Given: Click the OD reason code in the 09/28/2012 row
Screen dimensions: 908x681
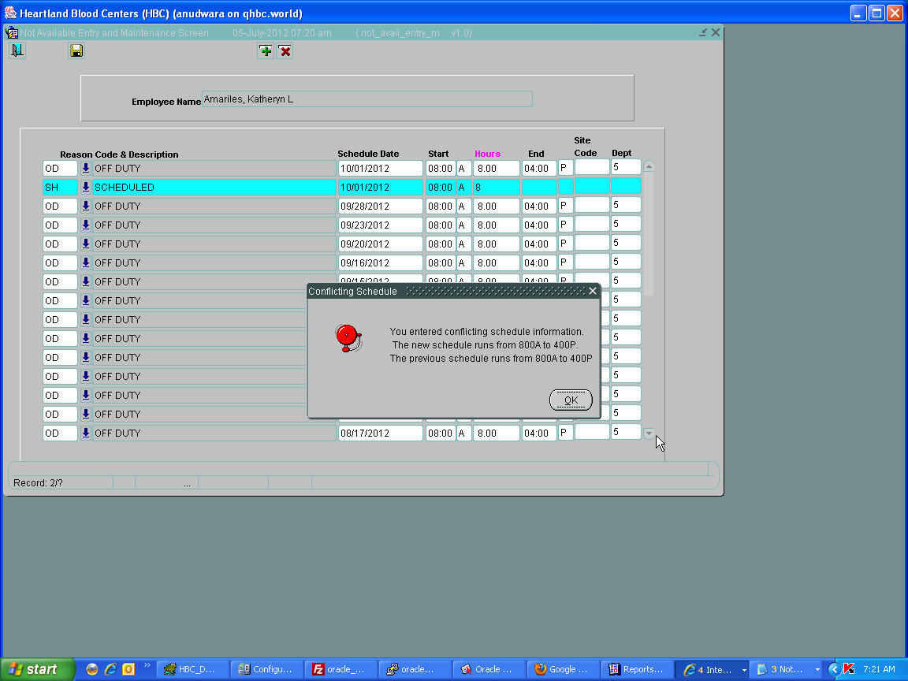Looking at the screenshot, I should [x=60, y=207].
